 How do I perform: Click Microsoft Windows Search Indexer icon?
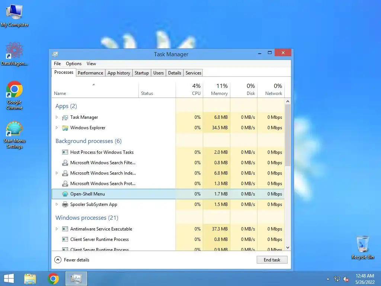pyautogui.click(x=65, y=173)
